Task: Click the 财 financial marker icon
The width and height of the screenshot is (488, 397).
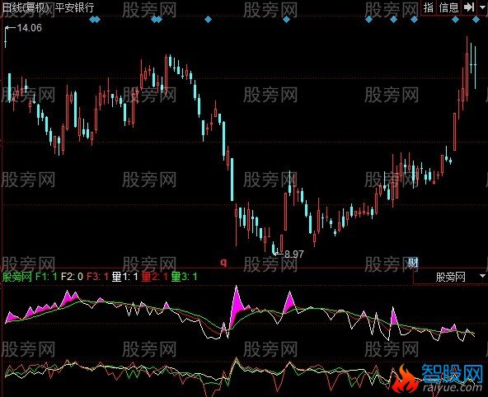Action: (413, 263)
